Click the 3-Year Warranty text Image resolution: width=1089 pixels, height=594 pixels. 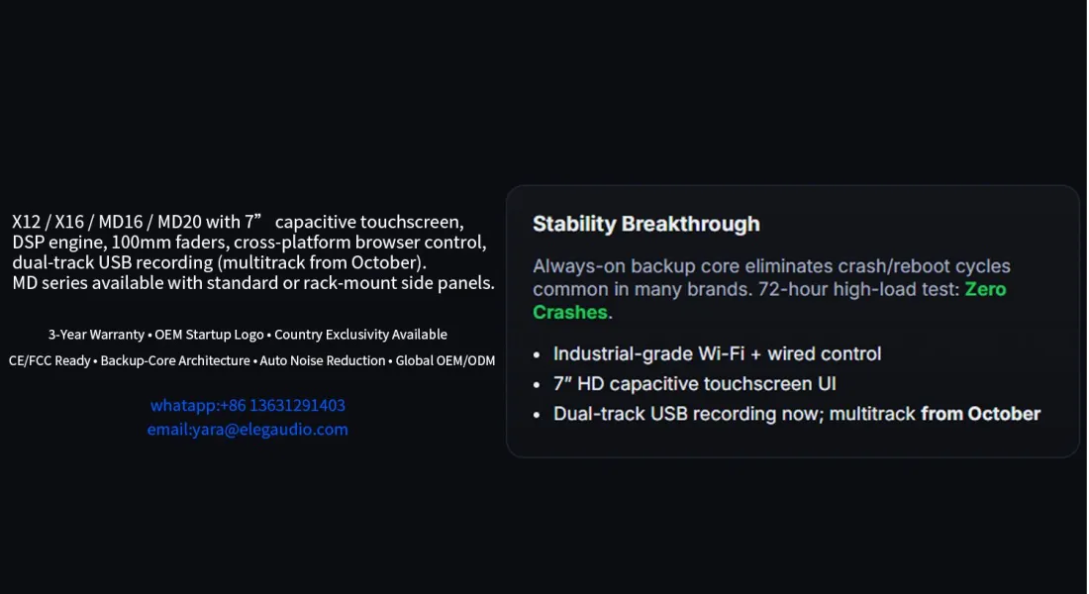coord(96,335)
